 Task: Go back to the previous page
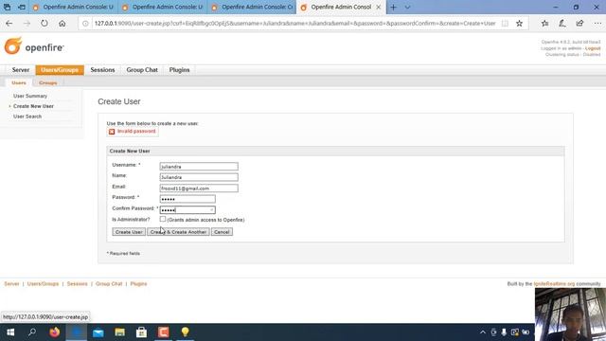click(x=9, y=23)
